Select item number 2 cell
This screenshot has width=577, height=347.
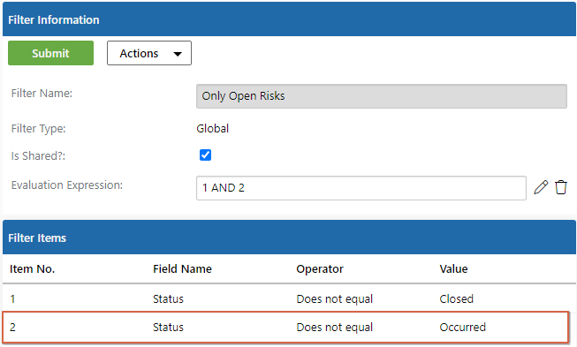click(12, 328)
